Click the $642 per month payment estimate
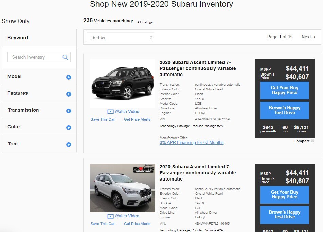 [268, 129]
